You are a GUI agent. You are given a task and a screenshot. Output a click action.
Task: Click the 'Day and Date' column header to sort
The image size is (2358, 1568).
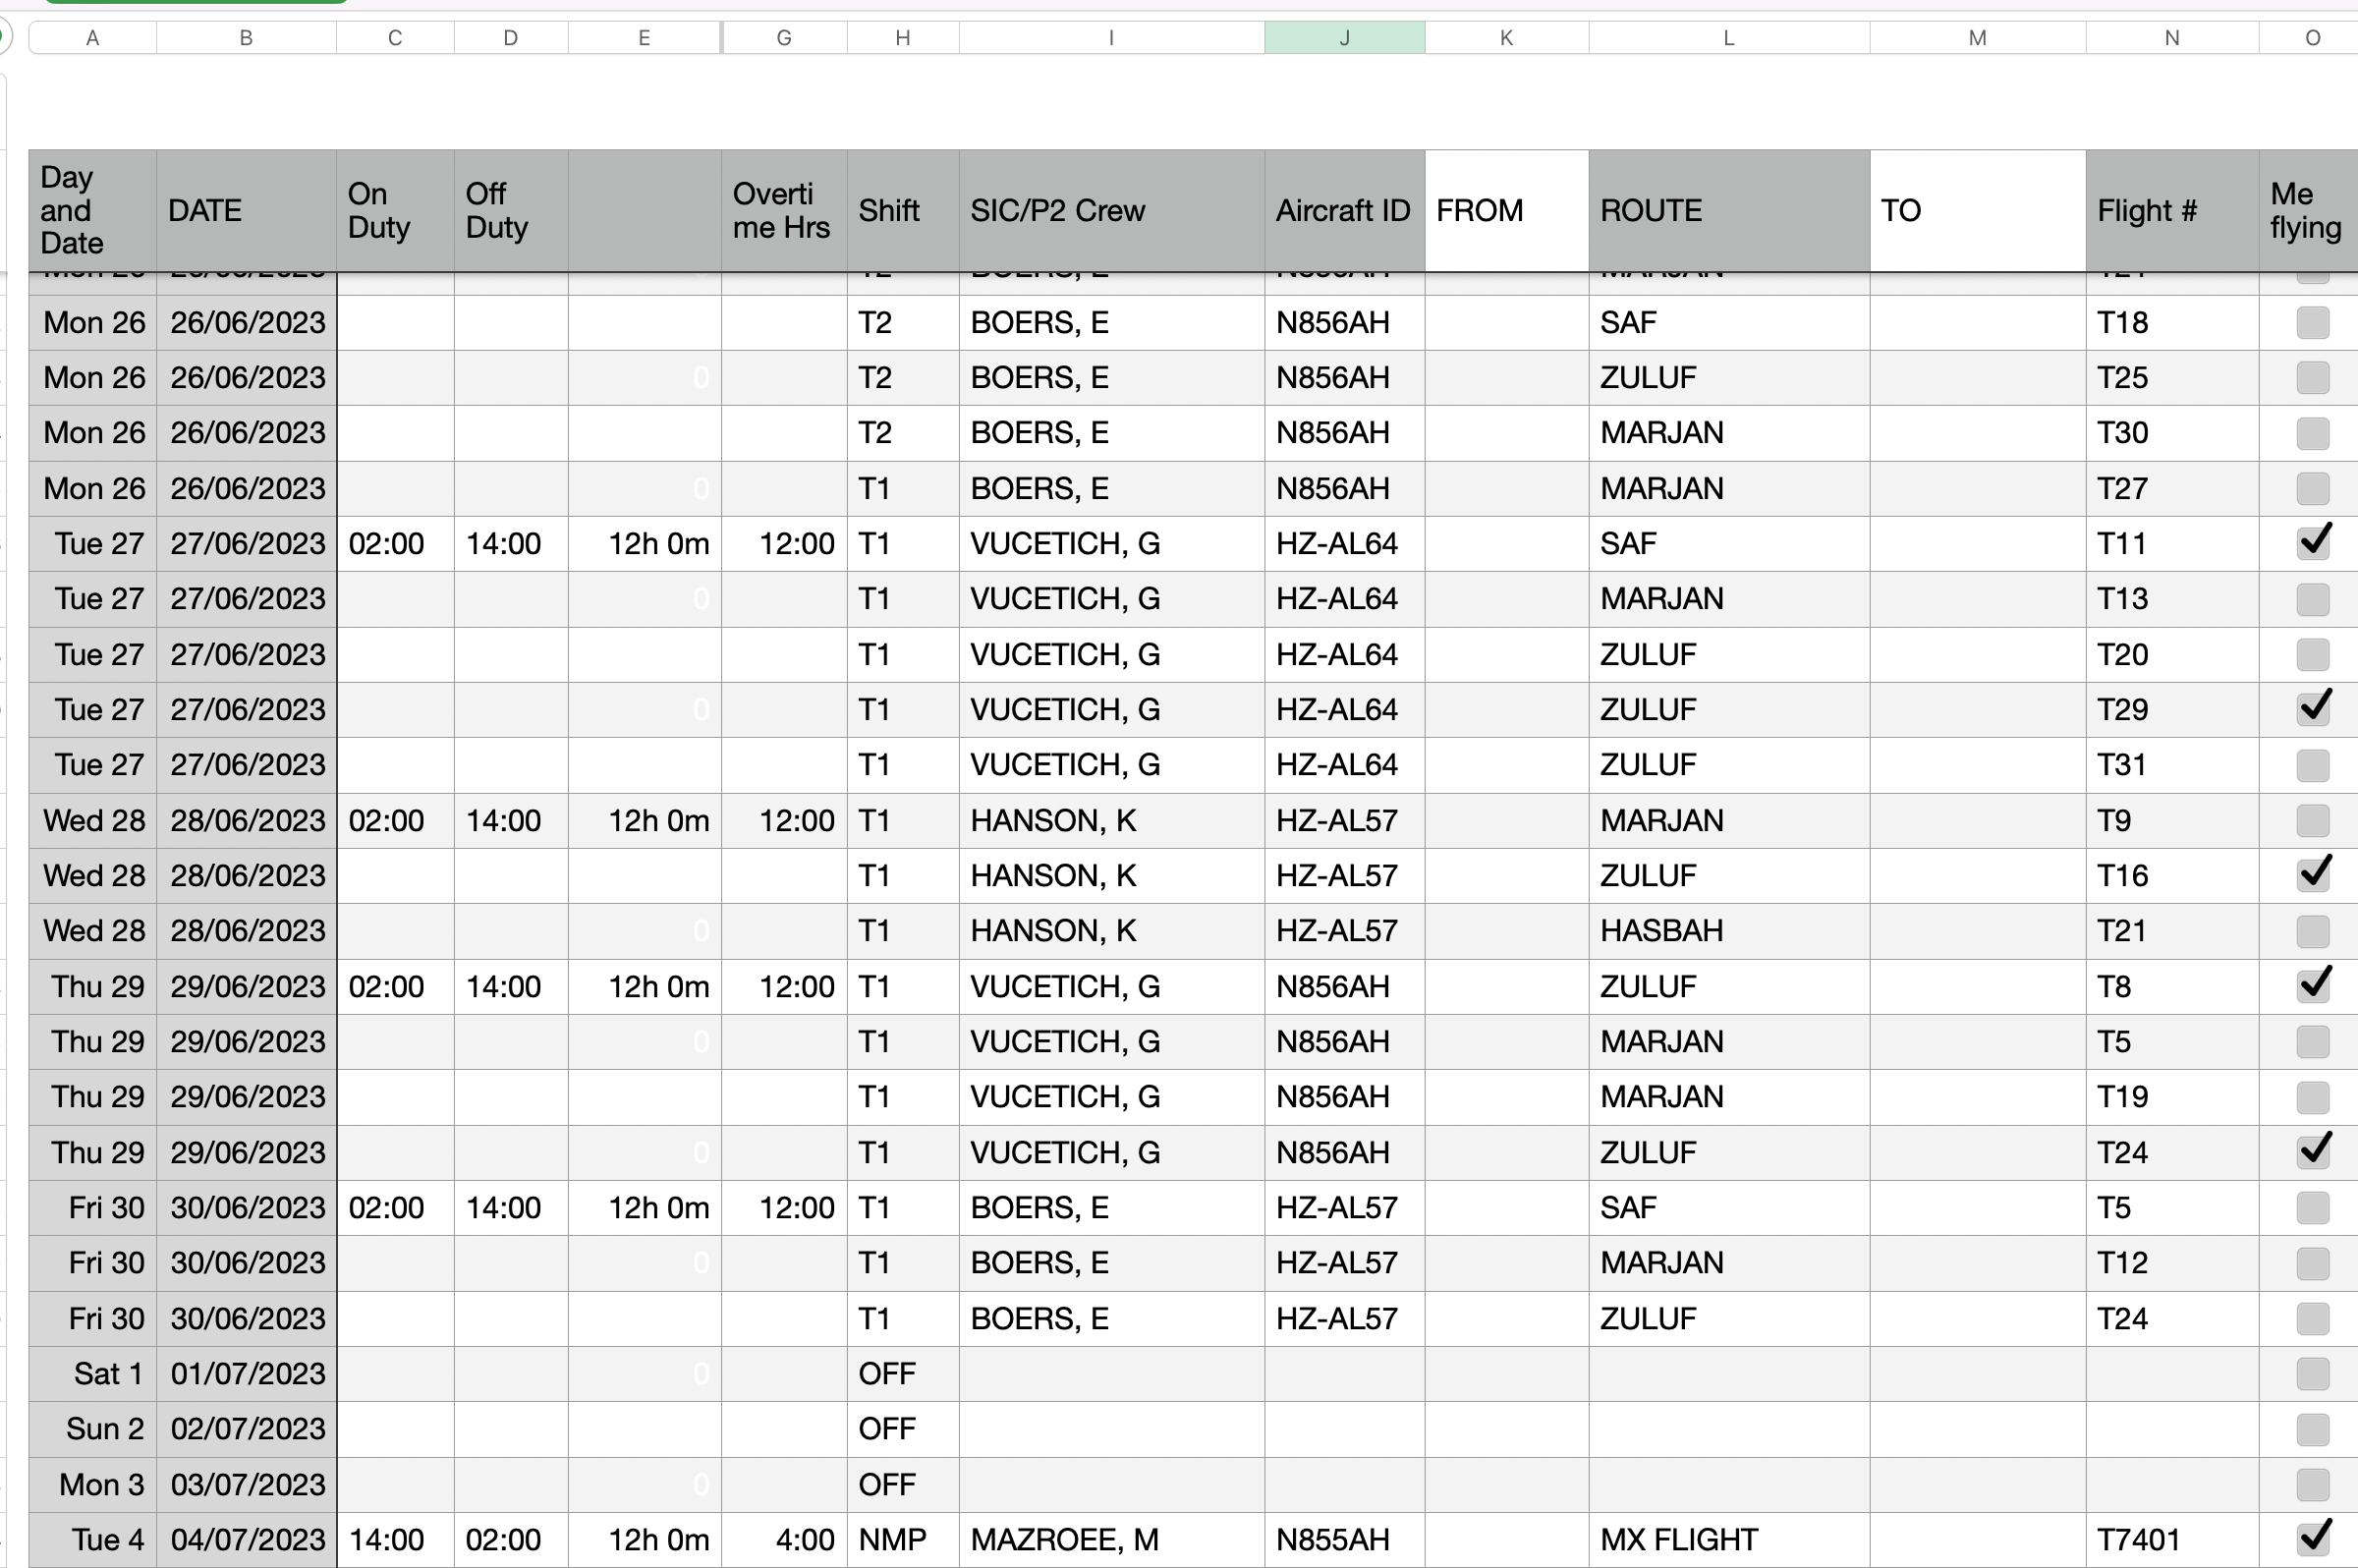tap(91, 208)
